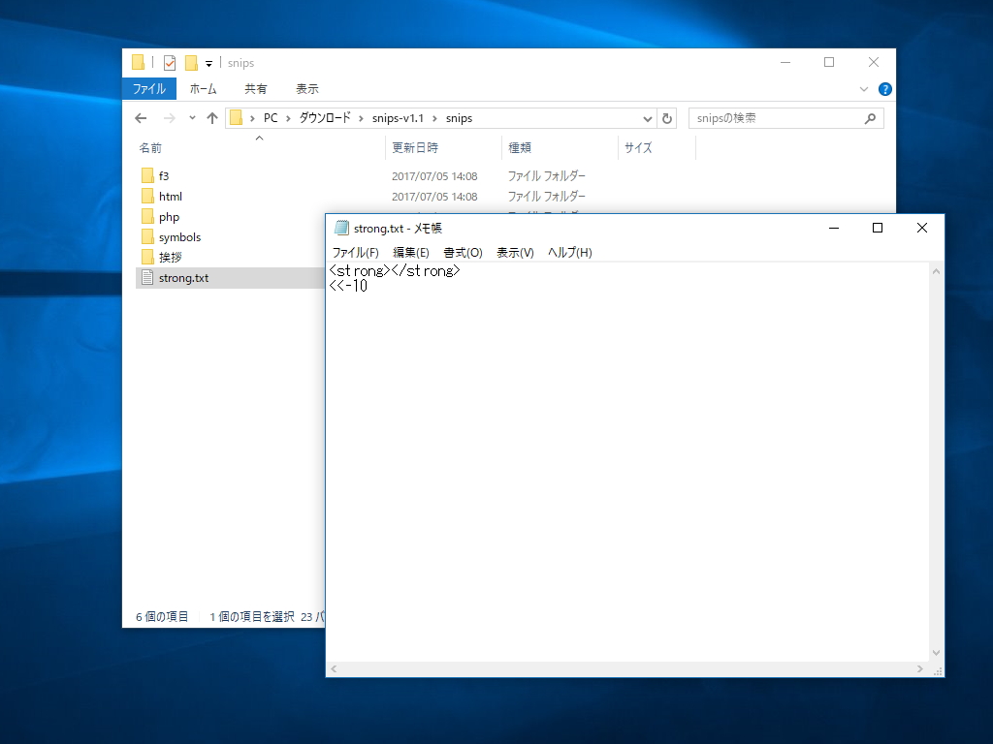Screen dimensions: 993x744
Task: Open the 編集 menu in Notepad
Action: point(411,252)
